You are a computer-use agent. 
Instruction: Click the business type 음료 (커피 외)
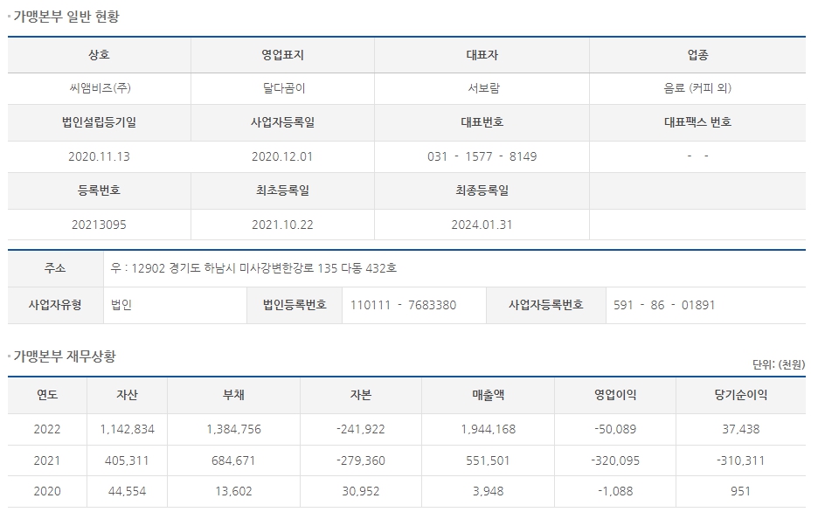pos(697,88)
